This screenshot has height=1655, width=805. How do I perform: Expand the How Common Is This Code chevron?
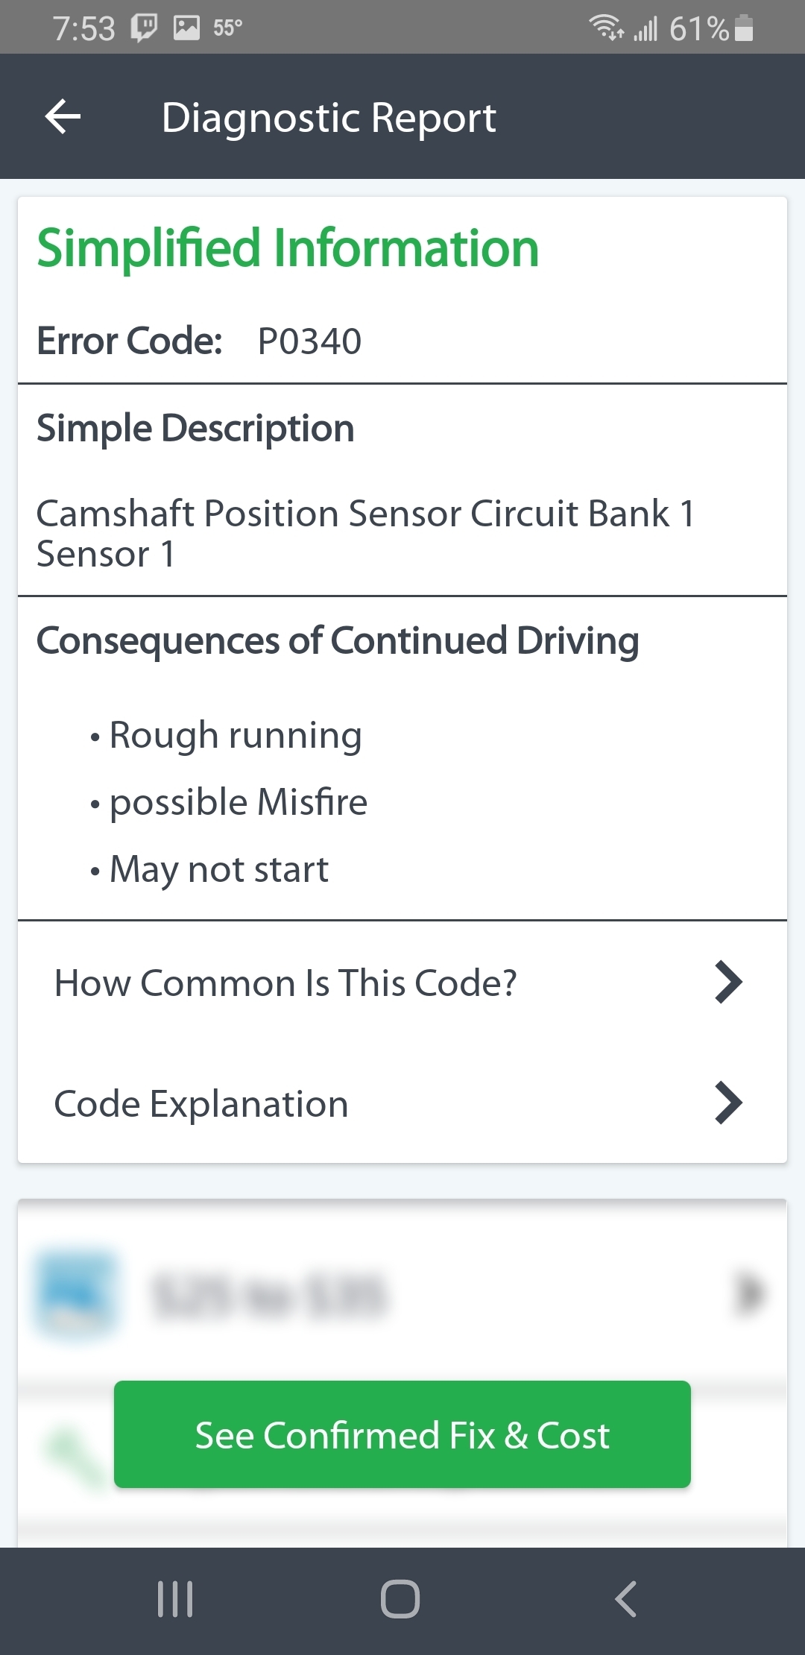pyautogui.click(x=728, y=983)
